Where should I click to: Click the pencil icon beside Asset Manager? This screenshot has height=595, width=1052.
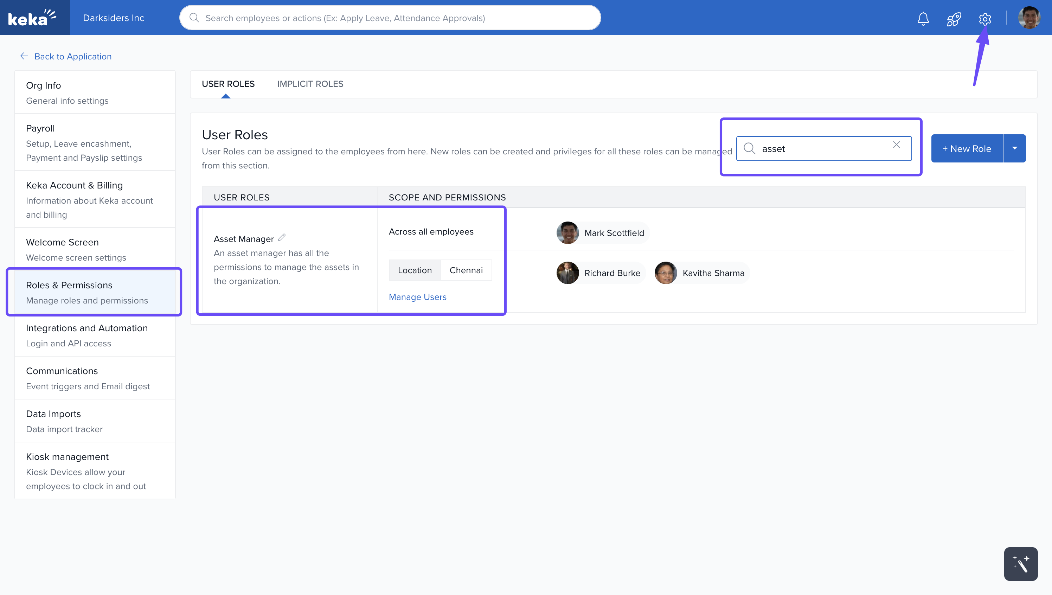pyautogui.click(x=282, y=237)
